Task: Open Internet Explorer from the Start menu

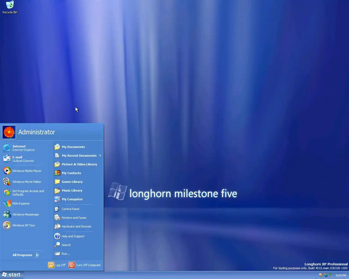Action: click(26, 148)
